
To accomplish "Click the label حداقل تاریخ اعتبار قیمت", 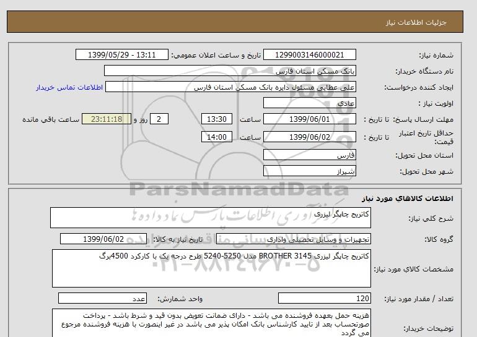I will [426, 137].
